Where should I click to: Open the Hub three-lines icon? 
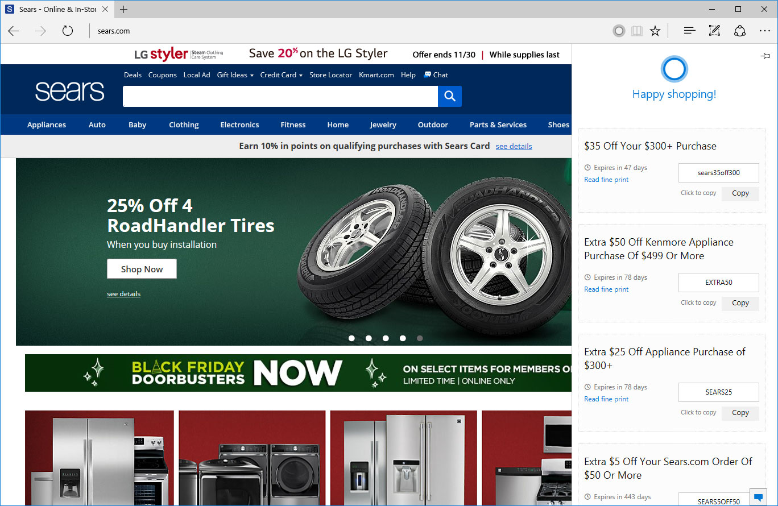[690, 31]
